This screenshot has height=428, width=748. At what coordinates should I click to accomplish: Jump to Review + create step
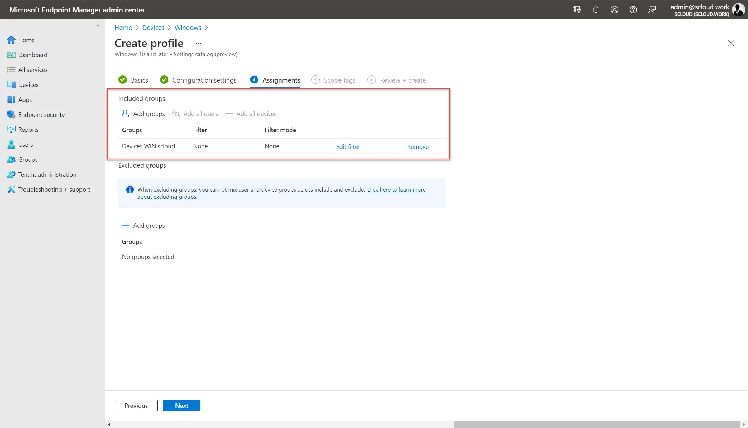(x=397, y=80)
